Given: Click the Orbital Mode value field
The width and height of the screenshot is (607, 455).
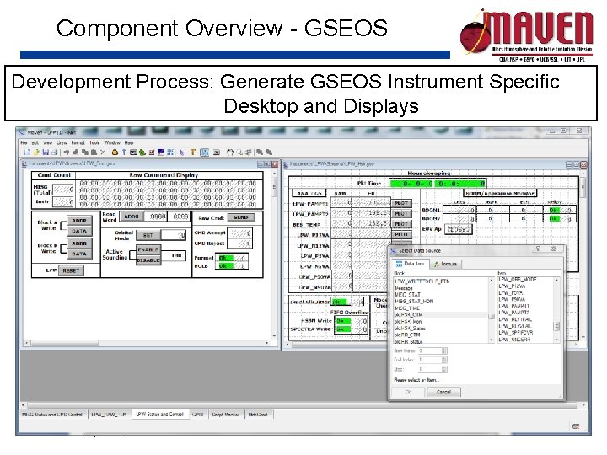Looking at the screenshot, I should [x=174, y=235].
